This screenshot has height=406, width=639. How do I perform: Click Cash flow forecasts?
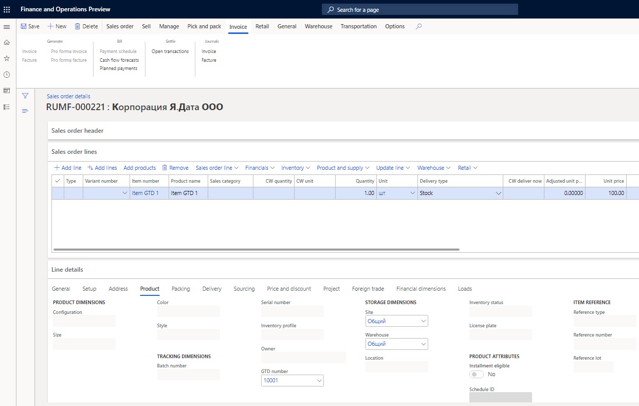point(119,60)
